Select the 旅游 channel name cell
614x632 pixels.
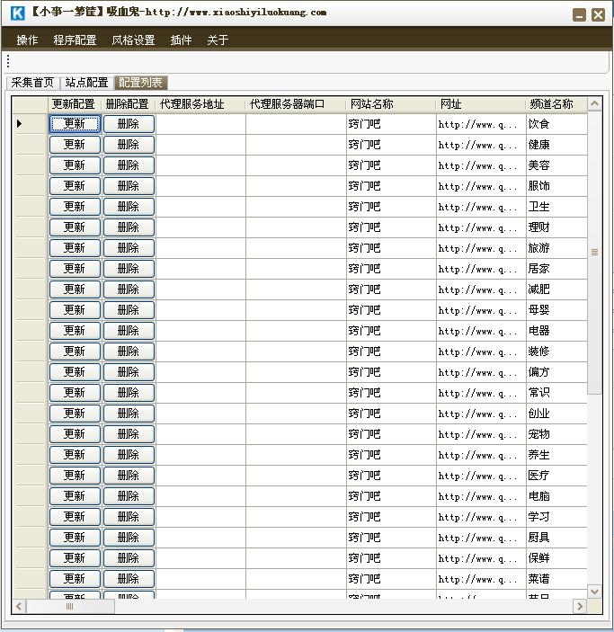pyautogui.click(x=556, y=248)
